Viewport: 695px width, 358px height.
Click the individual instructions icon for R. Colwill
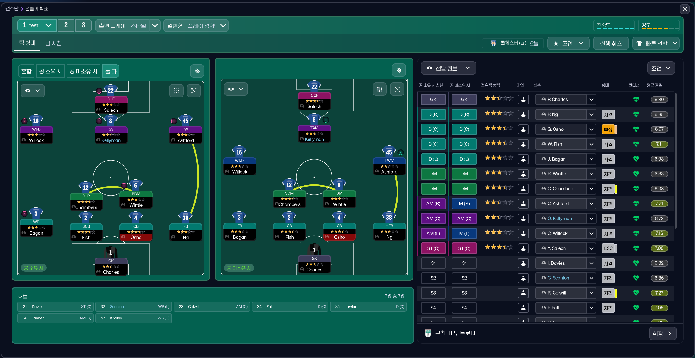pyautogui.click(x=523, y=293)
